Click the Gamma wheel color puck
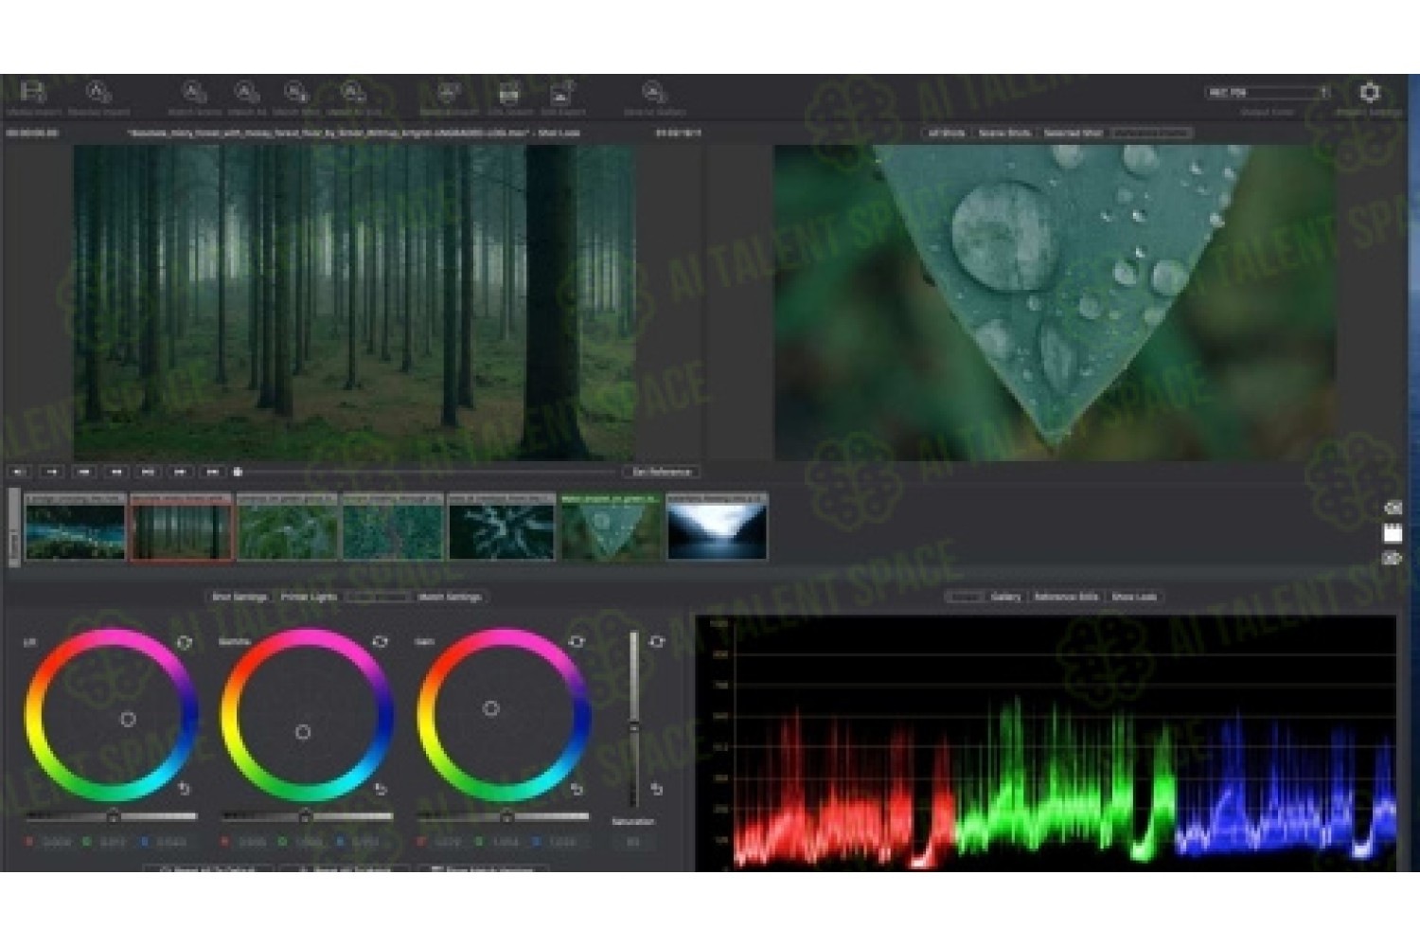Screen dimensions: 1420x947 (303, 732)
